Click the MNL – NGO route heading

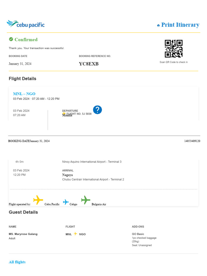pos(24,94)
